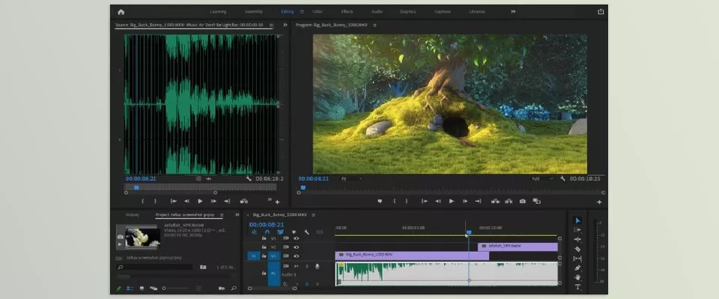The height and width of the screenshot is (299, 719).
Task: Select the Track Select Forward tool
Action: [577, 230]
